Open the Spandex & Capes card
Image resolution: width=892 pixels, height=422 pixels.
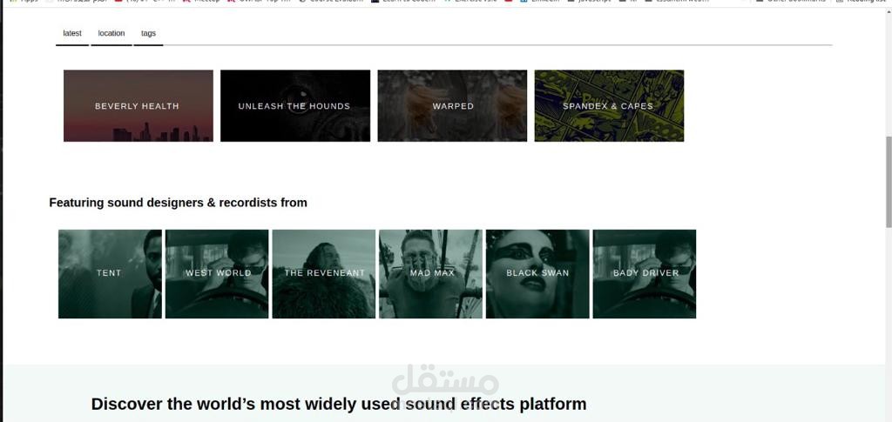(x=609, y=105)
